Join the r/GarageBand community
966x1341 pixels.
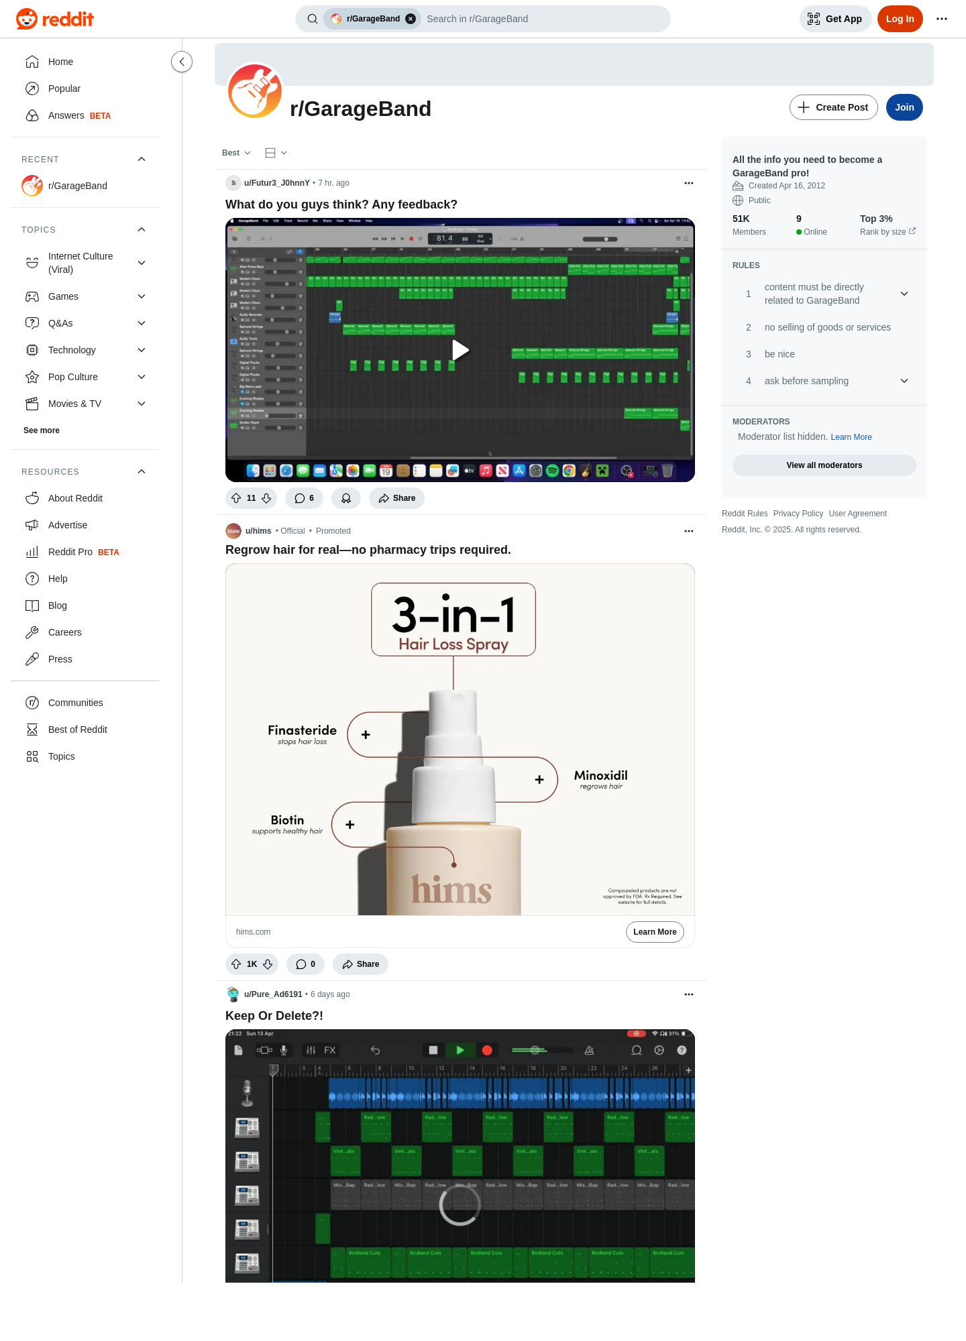click(904, 107)
